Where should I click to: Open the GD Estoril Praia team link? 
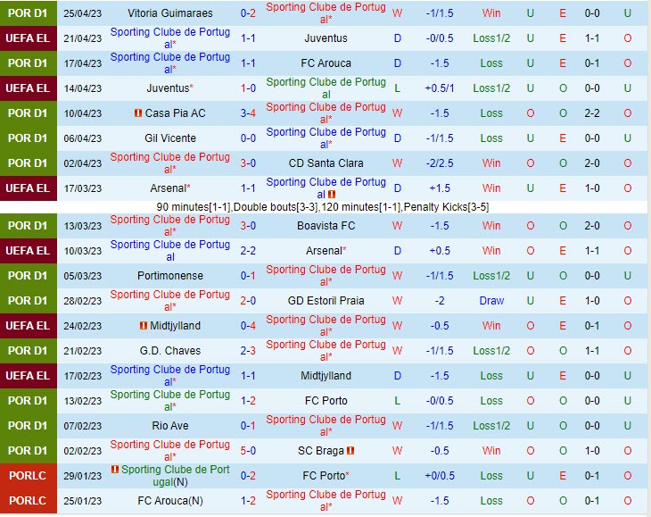tap(325, 301)
